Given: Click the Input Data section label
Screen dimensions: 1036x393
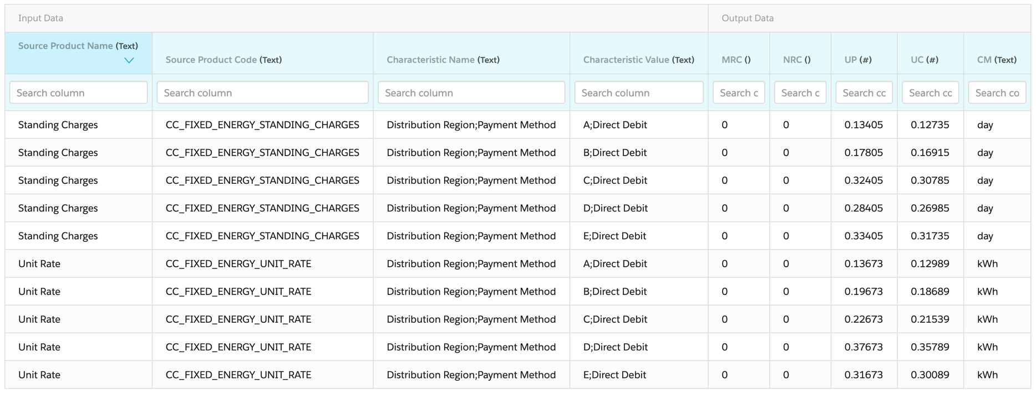Looking at the screenshot, I should (40, 18).
